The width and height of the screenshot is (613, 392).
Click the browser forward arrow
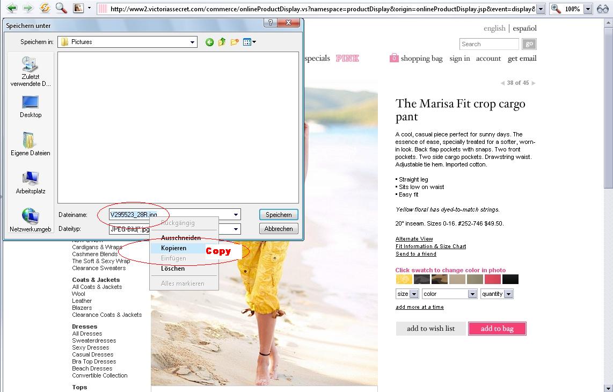point(27,9)
